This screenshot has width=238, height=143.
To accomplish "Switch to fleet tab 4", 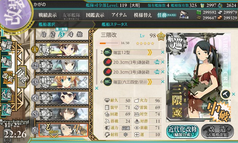I will [x=71, y=35].
